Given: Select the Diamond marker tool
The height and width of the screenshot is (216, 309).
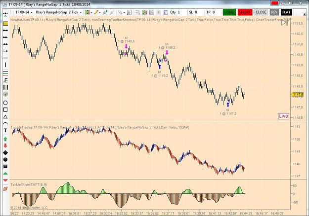Looking at the screenshot, I should pyautogui.click(x=5, y=153).
